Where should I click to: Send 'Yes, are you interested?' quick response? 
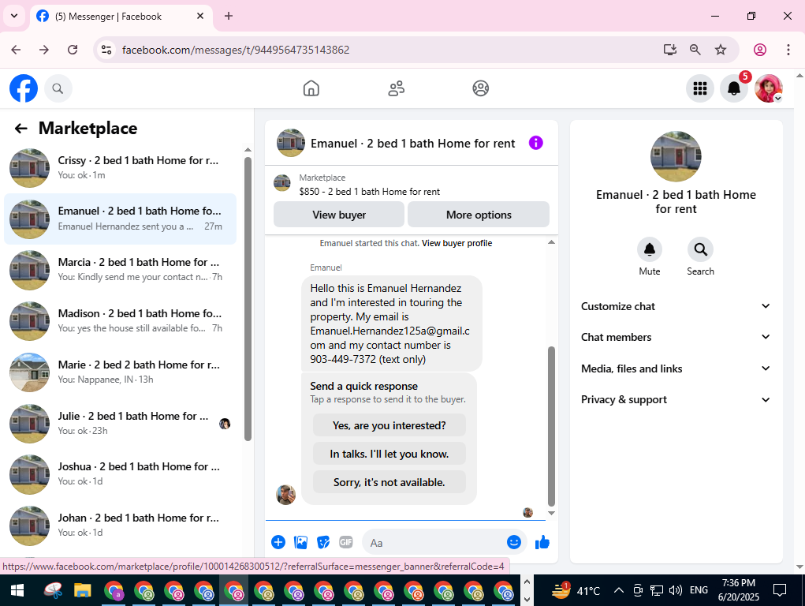[x=389, y=425]
